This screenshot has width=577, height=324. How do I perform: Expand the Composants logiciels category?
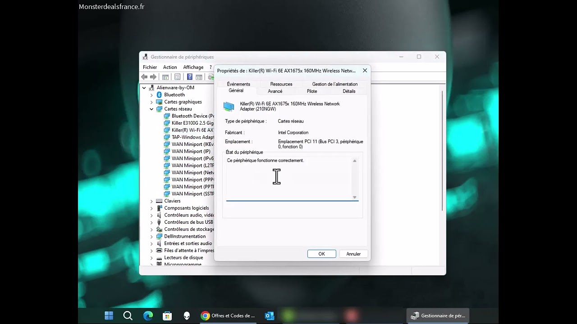(x=151, y=208)
